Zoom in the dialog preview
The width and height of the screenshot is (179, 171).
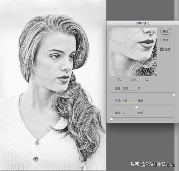click(146, 79)
